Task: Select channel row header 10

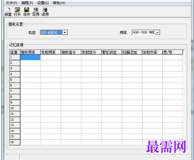Action: coord(15,108)
